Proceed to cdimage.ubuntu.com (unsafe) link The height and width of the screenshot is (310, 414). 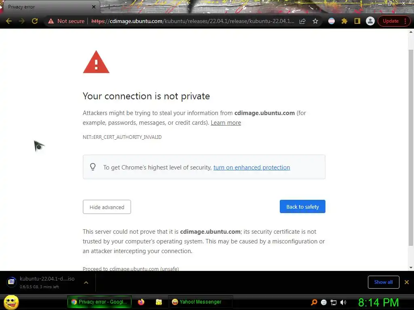[131, 268]
